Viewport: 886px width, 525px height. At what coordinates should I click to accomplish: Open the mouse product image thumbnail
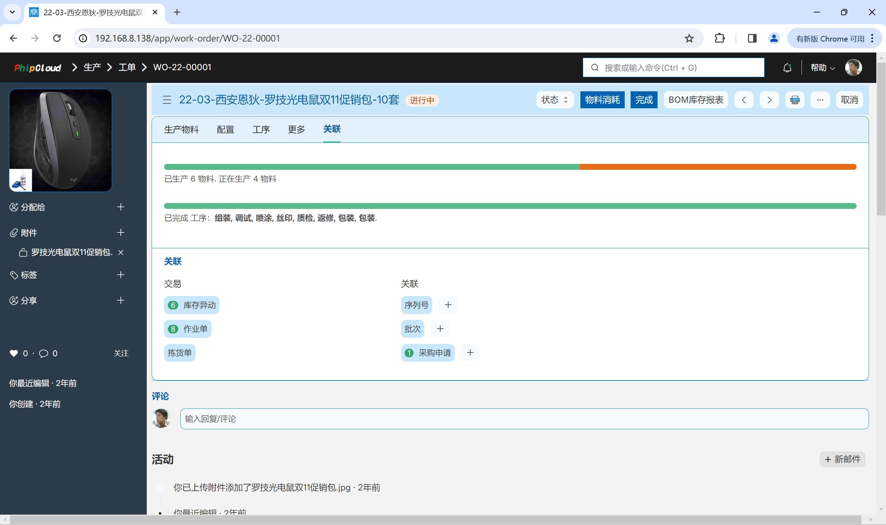click(x=61, y=140)
